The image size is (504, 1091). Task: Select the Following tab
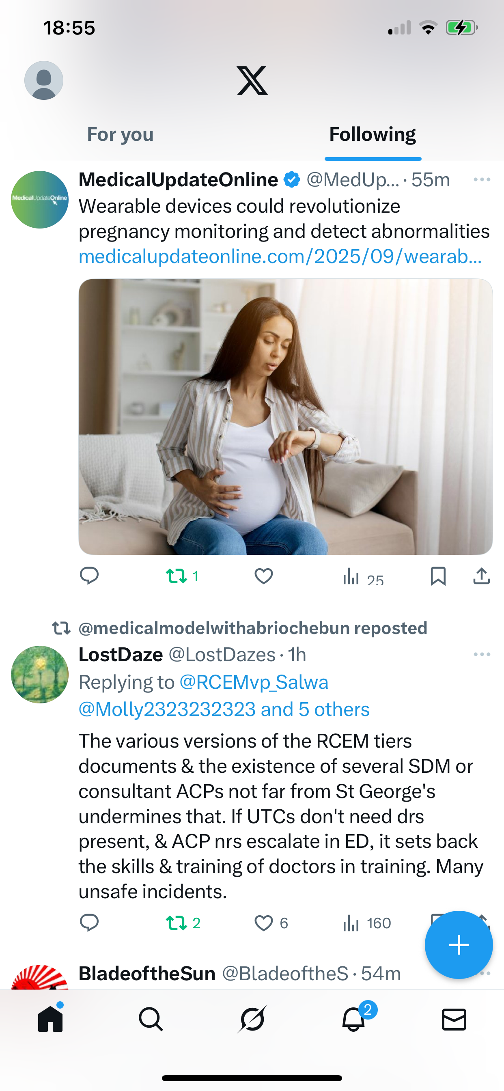(372, 134)
